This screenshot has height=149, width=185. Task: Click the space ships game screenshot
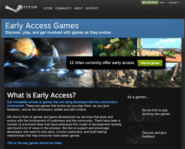click(48, 63)
